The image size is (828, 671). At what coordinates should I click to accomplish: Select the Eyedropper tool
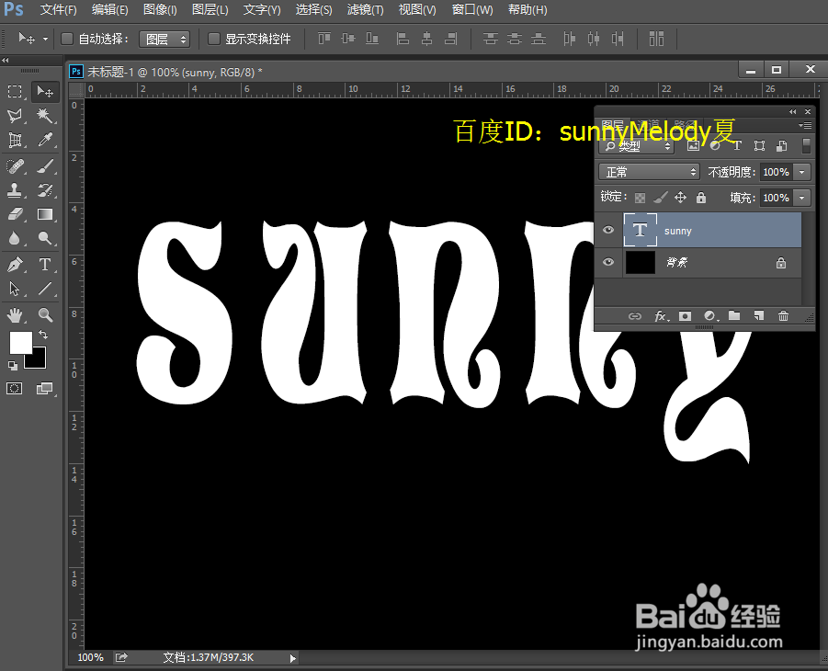pyautogui.click(x=45, y=140)
